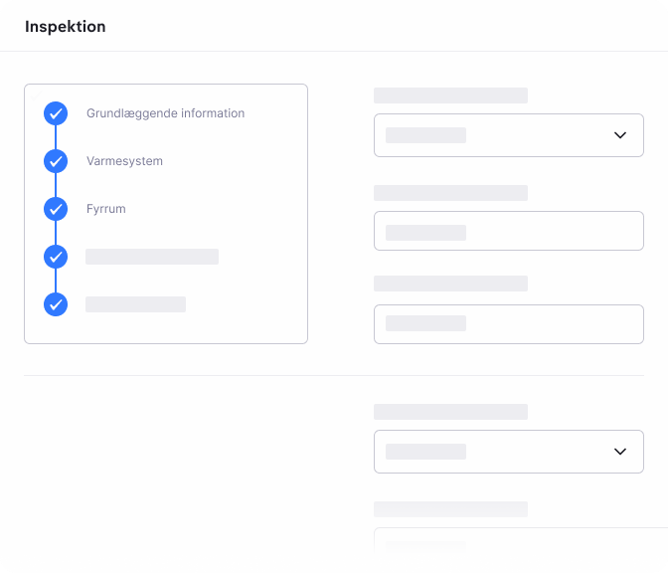668x573 pixels.
Task: Open the Grundlæggende information step
Action: click(165, 113)
